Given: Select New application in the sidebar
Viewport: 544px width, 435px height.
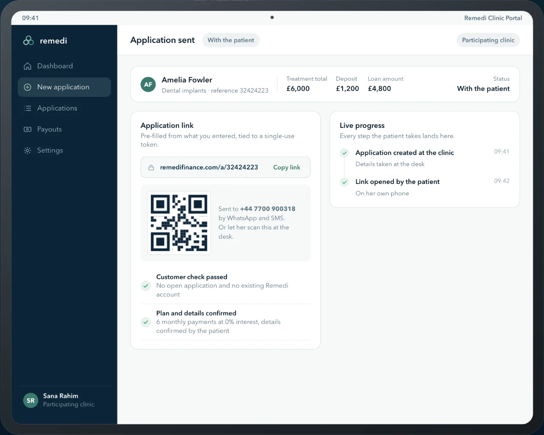Looking at the screenshot, I should tap(64, 87).
